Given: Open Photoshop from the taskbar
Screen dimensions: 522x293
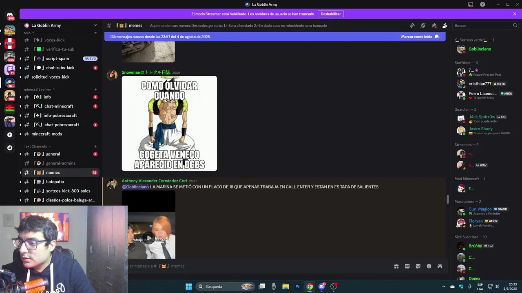Looking at the screenshot, I should 298,286.
